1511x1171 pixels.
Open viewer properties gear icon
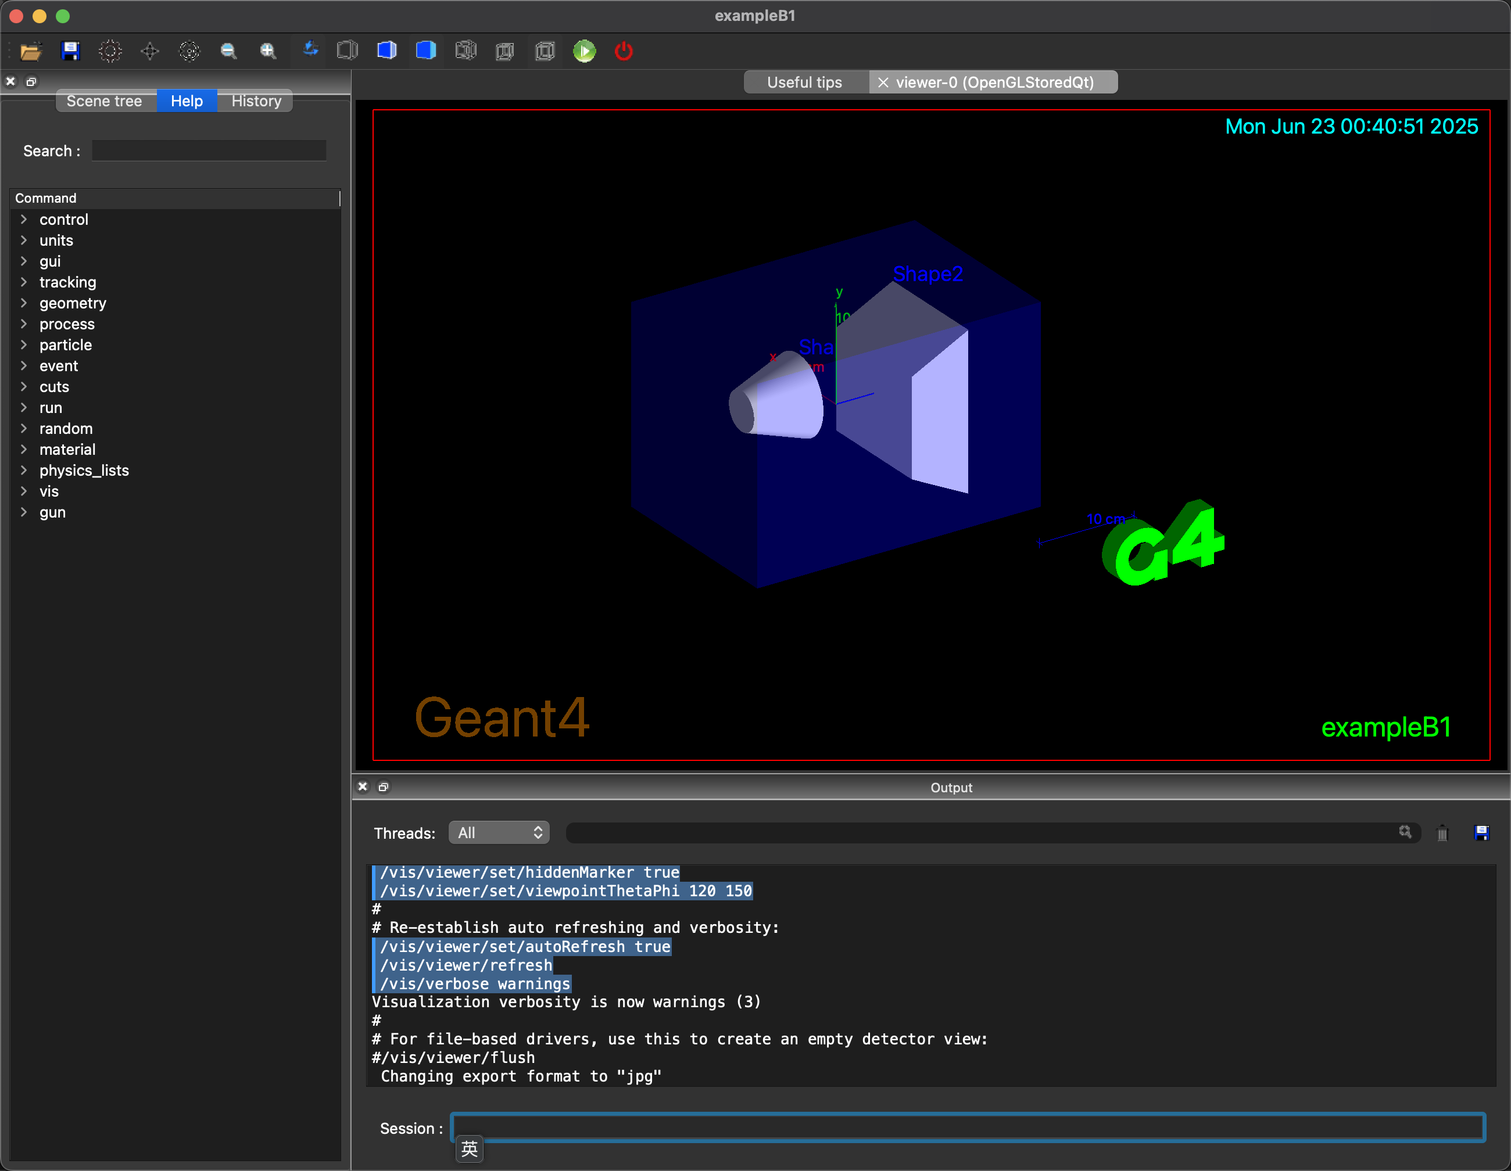(x=110, y=51)
